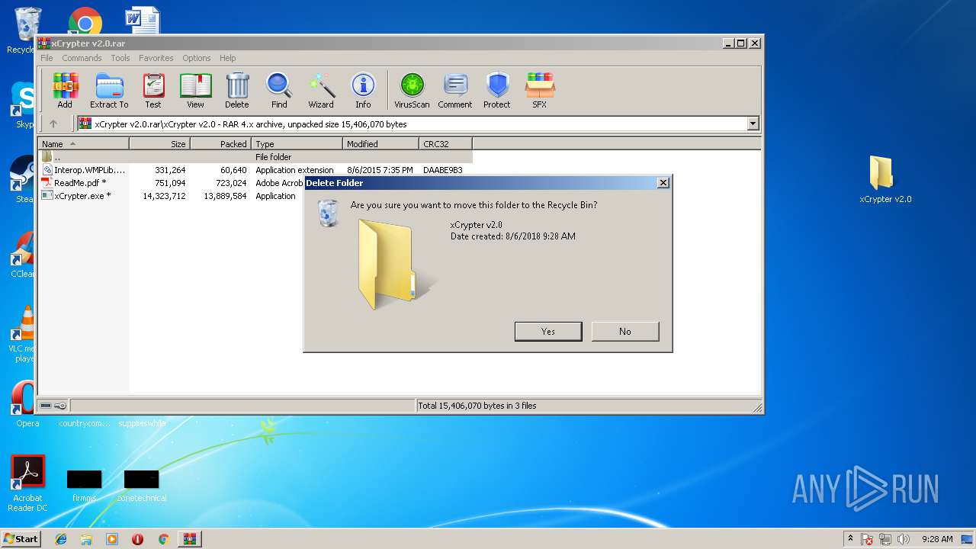Open media player taskbar icon
This screenshot has width=976, height=549.
pyautogui.click(x=112, y=539)
